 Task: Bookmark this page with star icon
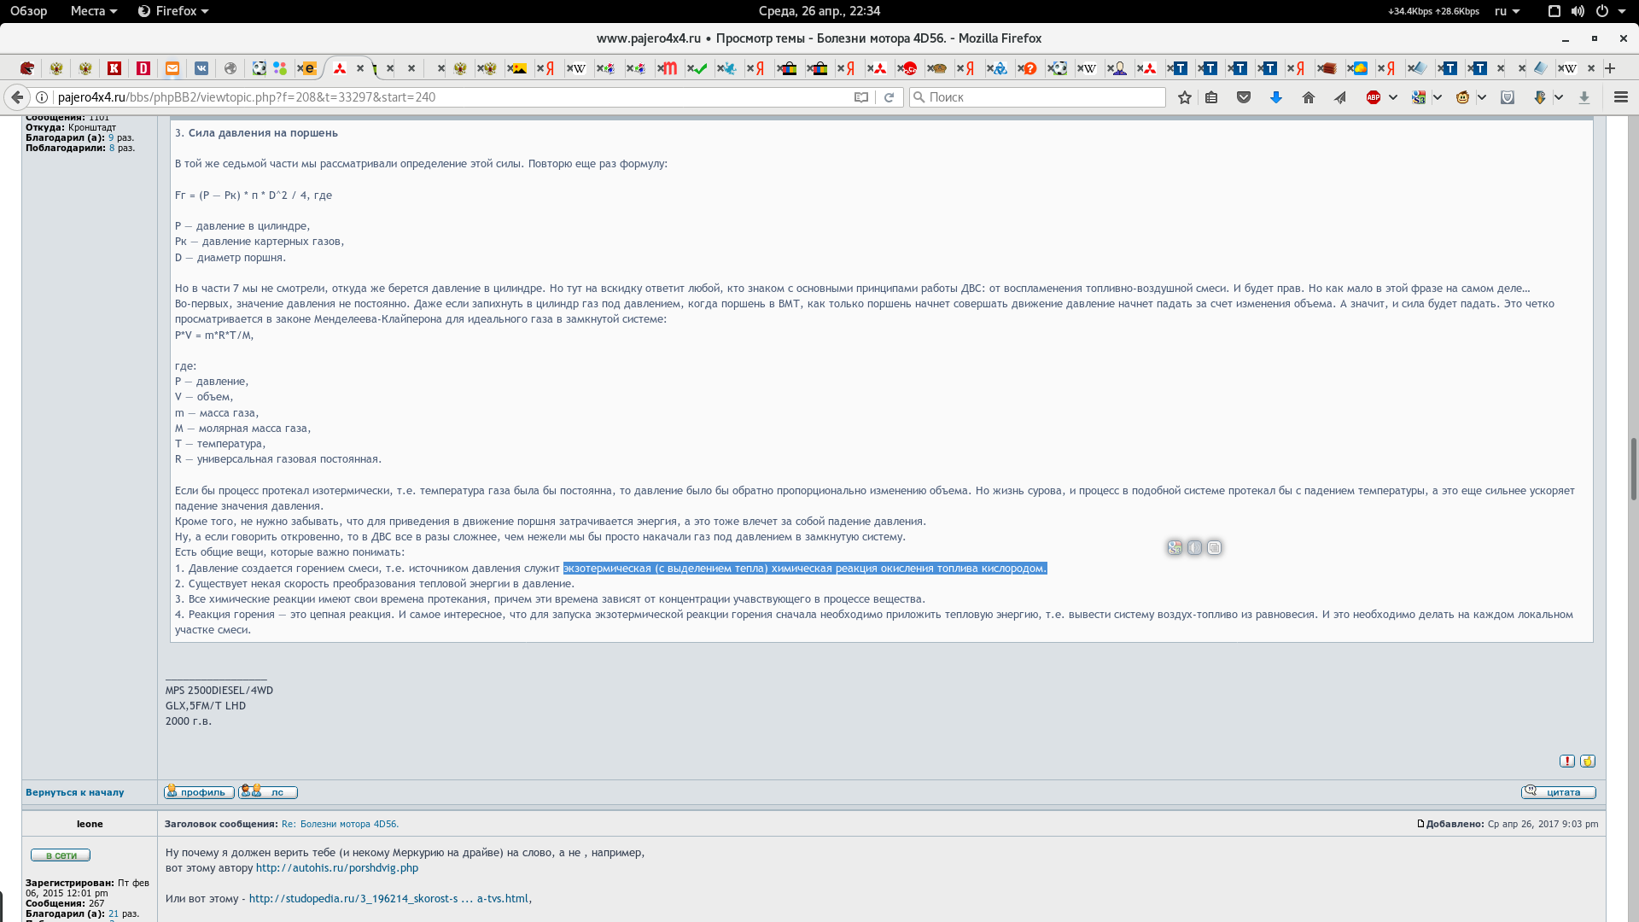click(1184, 97)
